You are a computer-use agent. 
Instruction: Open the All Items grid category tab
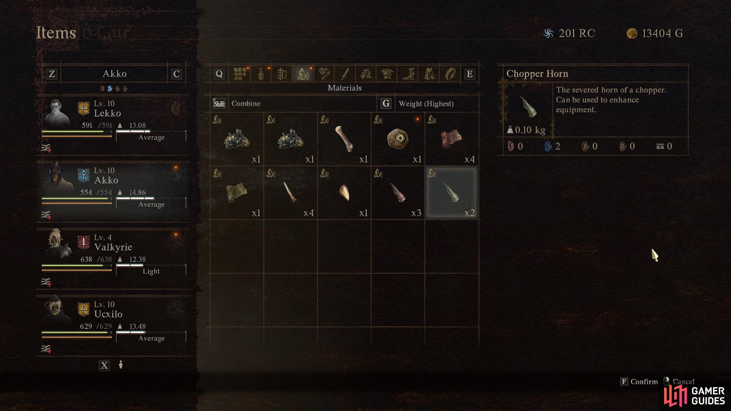[239, 74]
